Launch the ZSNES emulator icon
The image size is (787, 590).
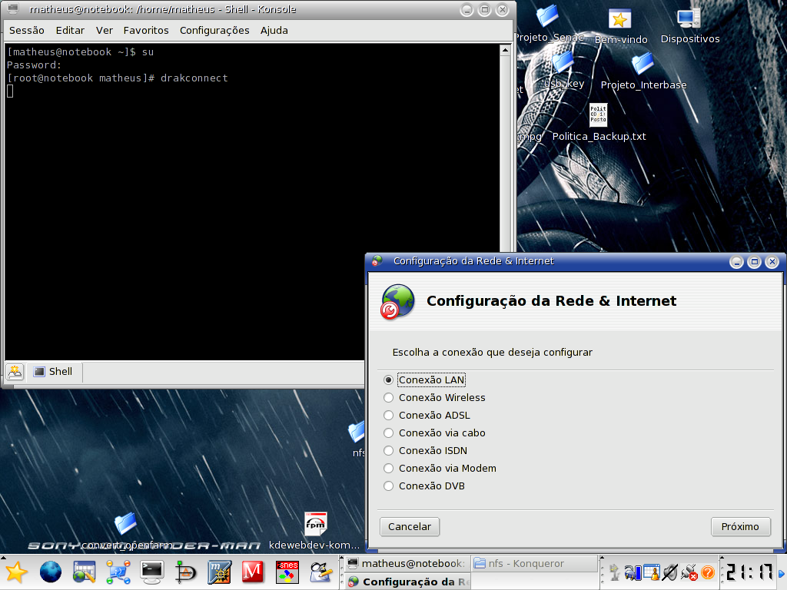point(287,572)
